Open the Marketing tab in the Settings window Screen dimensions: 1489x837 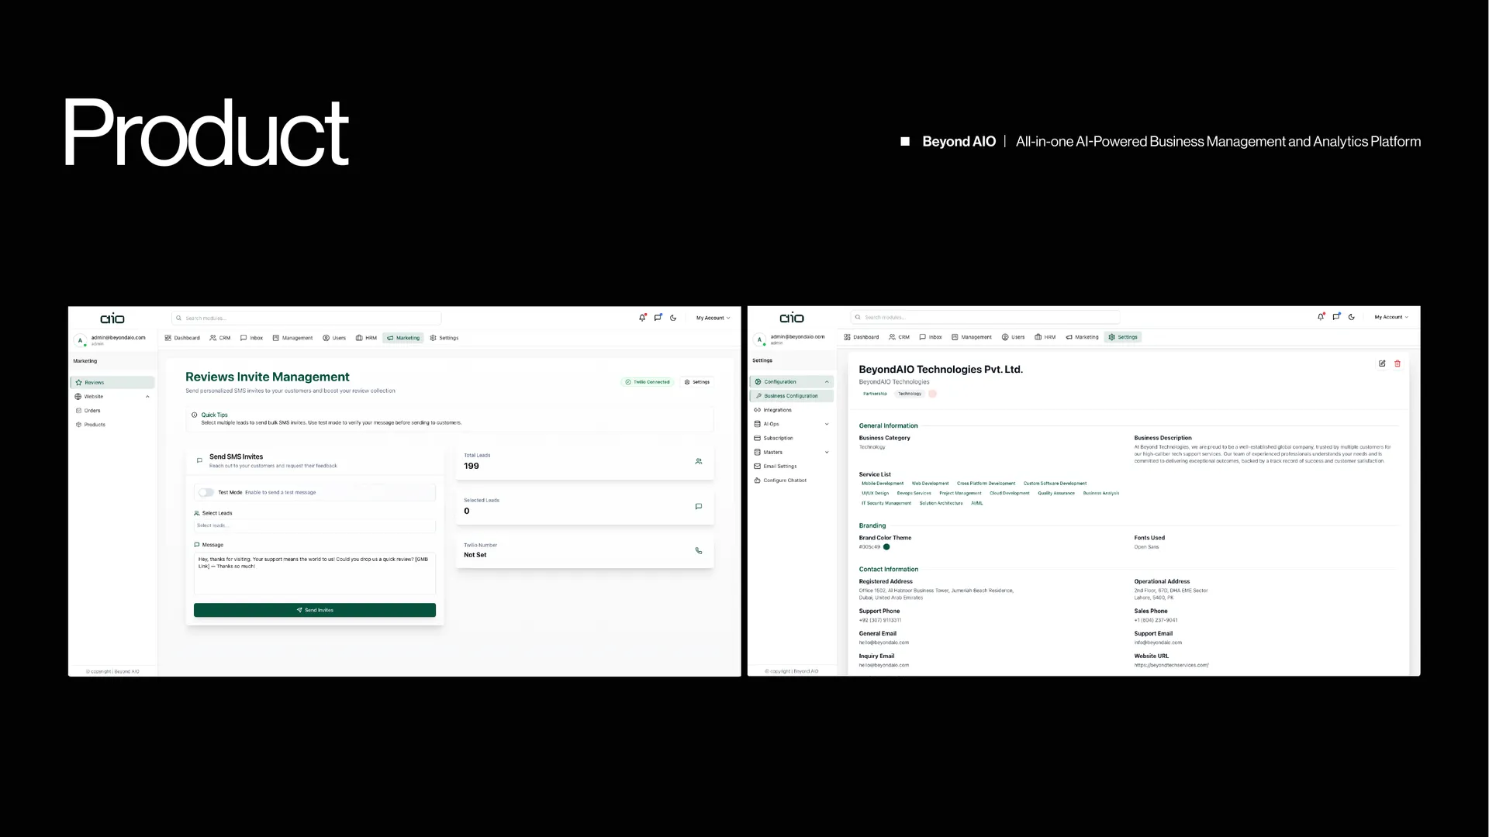point(1083,337)
